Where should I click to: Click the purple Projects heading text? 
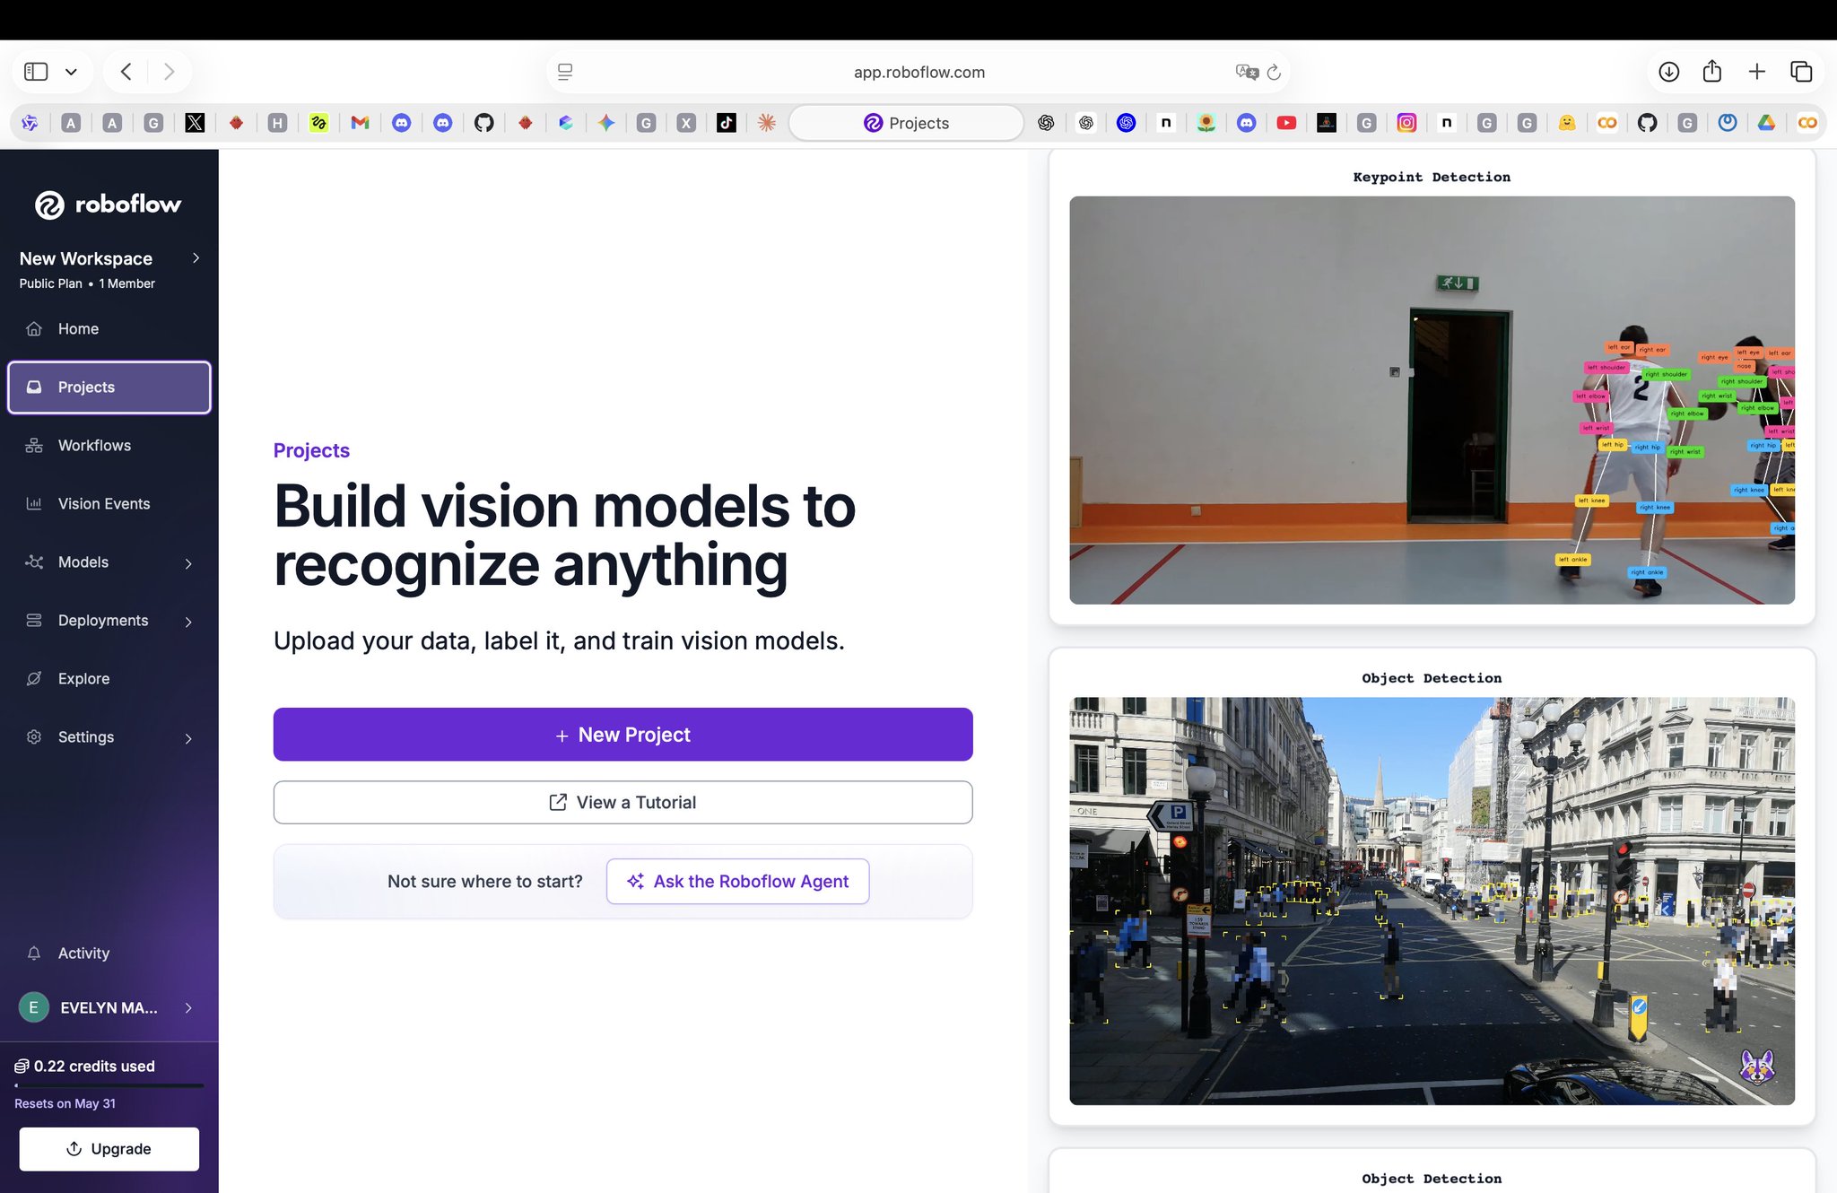click(x=311, y=450)
